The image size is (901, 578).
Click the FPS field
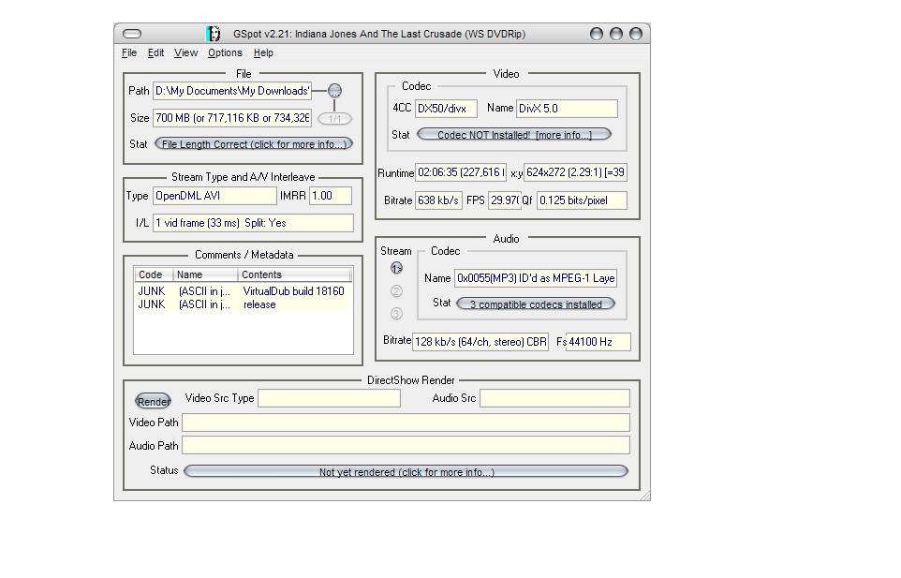tap(505, 200)
